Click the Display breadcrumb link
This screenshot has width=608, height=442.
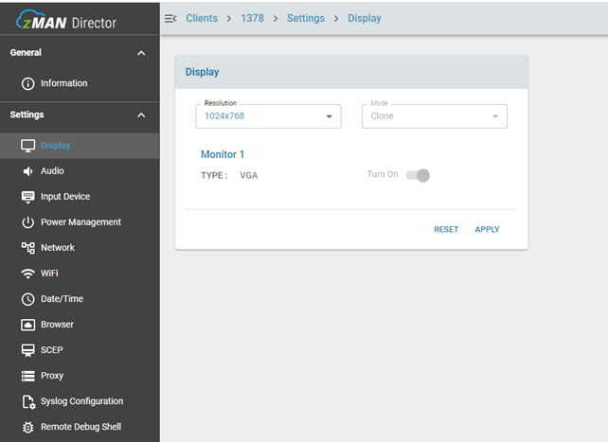coord(364,18)
